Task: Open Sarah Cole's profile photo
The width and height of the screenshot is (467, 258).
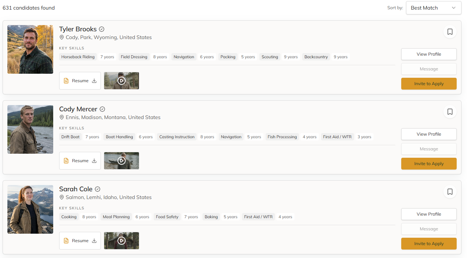Action: tap(30, 209)
